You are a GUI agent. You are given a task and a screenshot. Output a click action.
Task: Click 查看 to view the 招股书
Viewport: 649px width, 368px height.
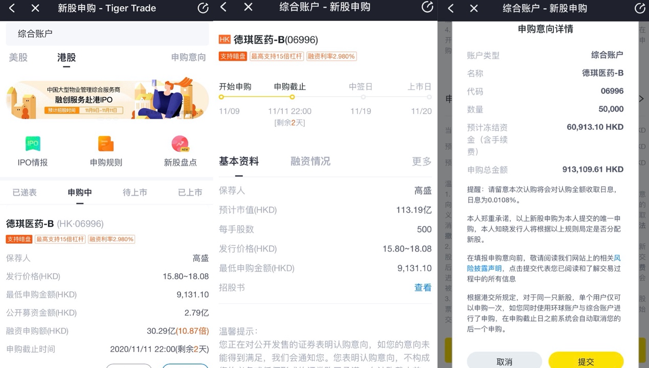coord(423,288)
